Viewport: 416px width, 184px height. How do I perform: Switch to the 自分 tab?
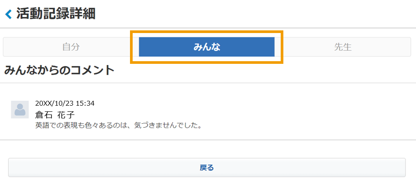click(71, 47)
